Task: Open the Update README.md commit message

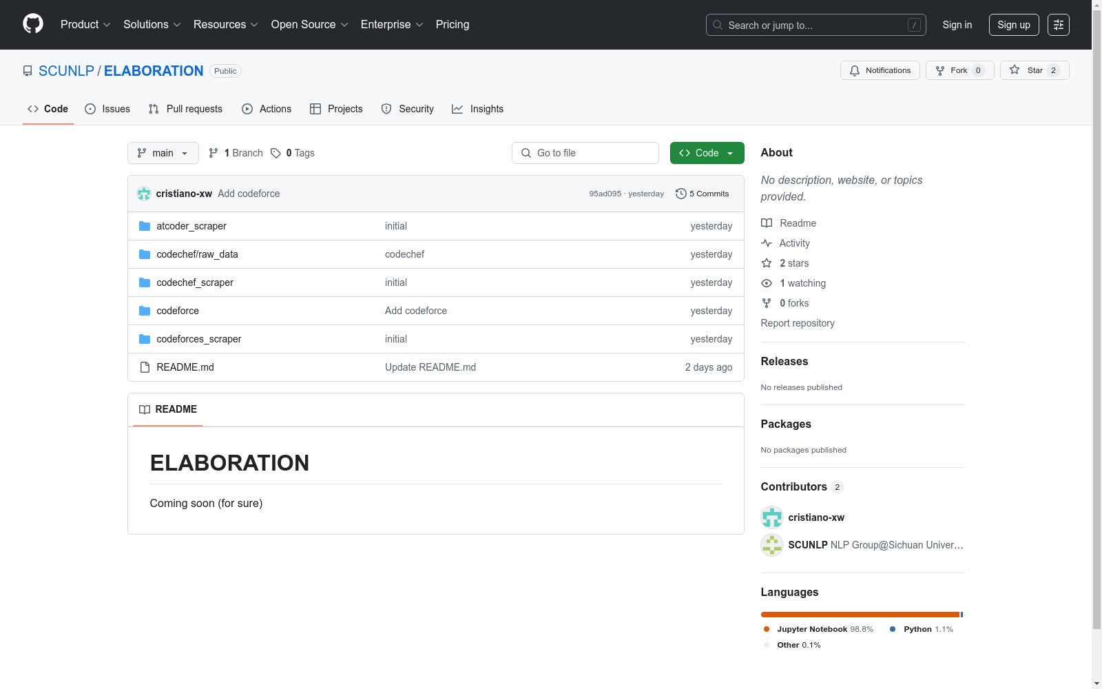Action: (430, 367)
